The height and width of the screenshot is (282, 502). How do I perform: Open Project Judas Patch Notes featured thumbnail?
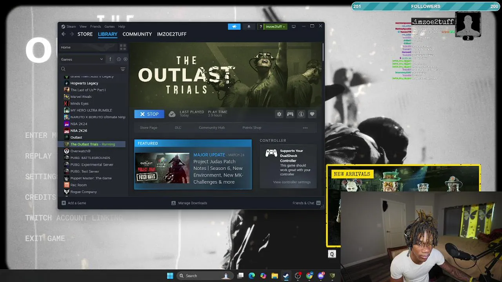(x=162, y=168)
